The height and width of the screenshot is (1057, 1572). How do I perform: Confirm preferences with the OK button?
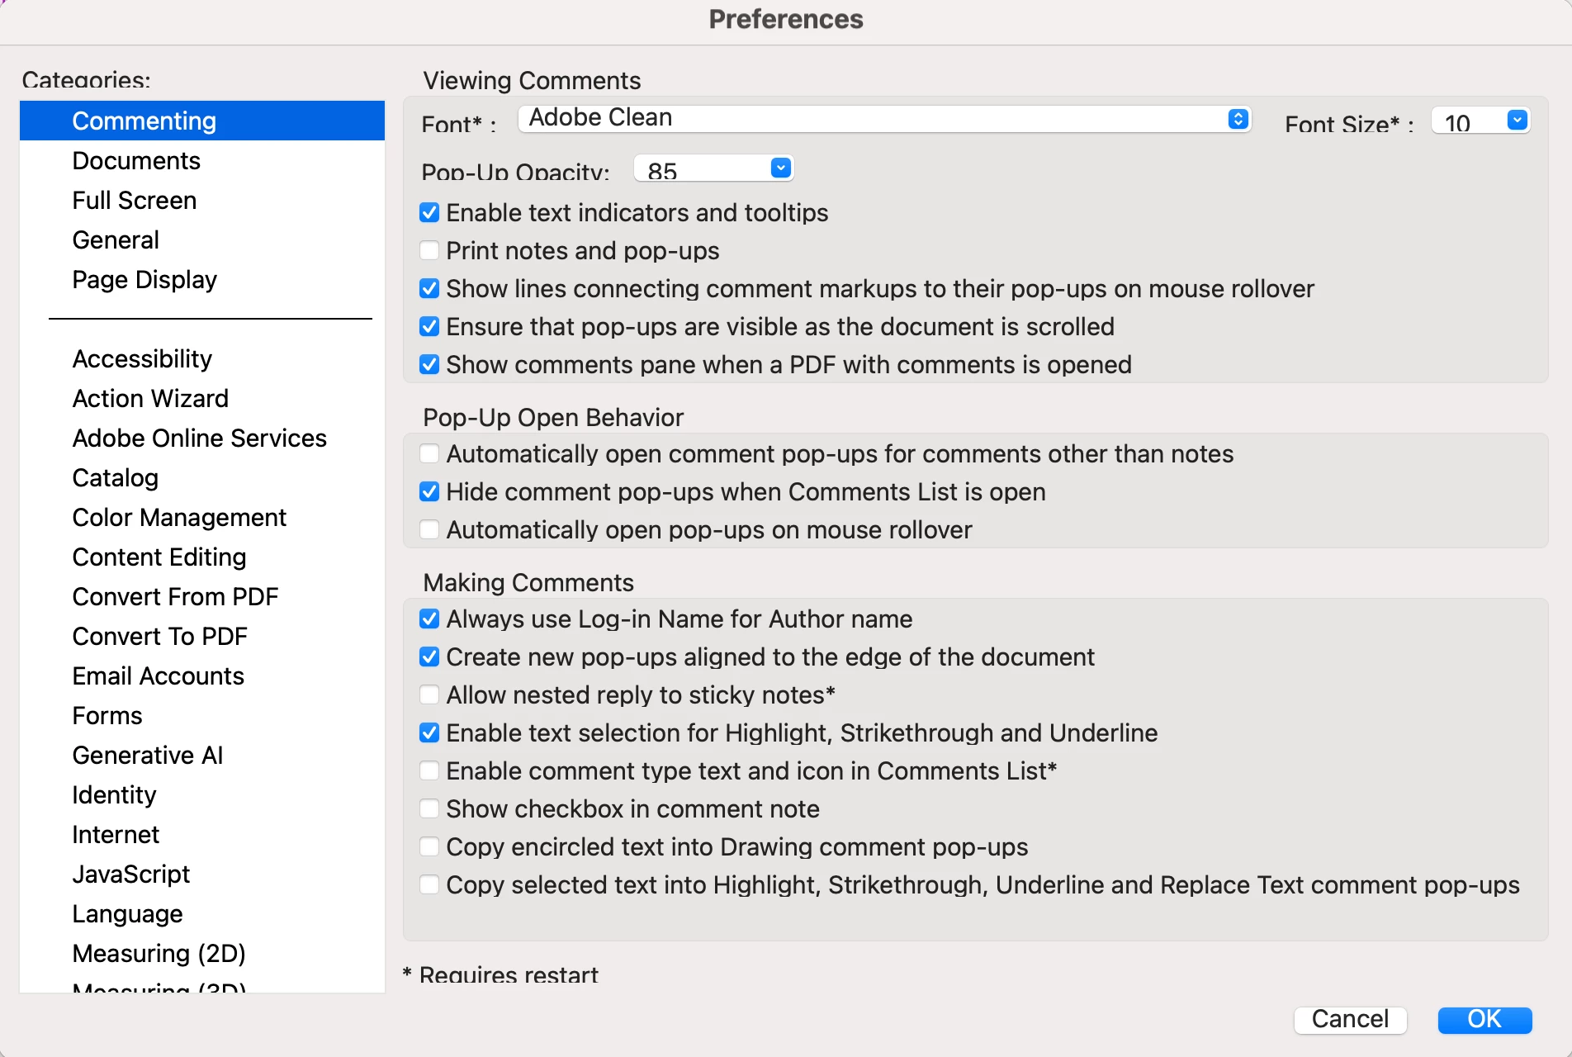(1484, 1019)
